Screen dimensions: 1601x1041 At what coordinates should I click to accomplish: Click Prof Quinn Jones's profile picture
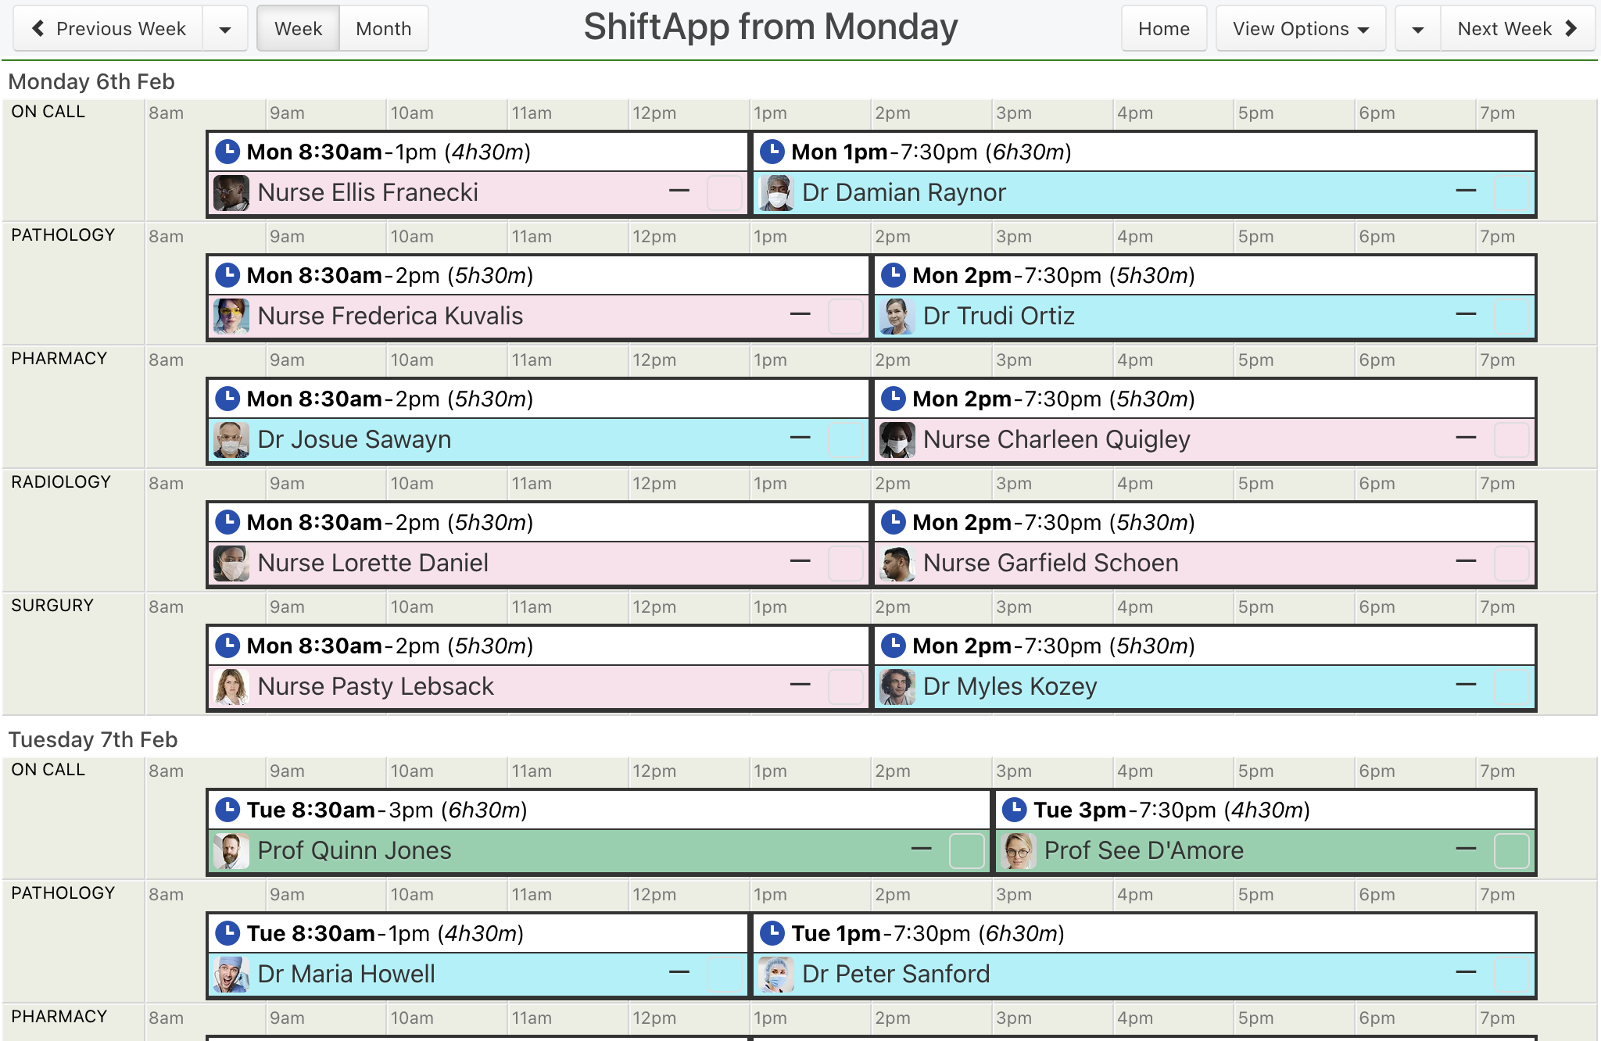pos(231,851)
